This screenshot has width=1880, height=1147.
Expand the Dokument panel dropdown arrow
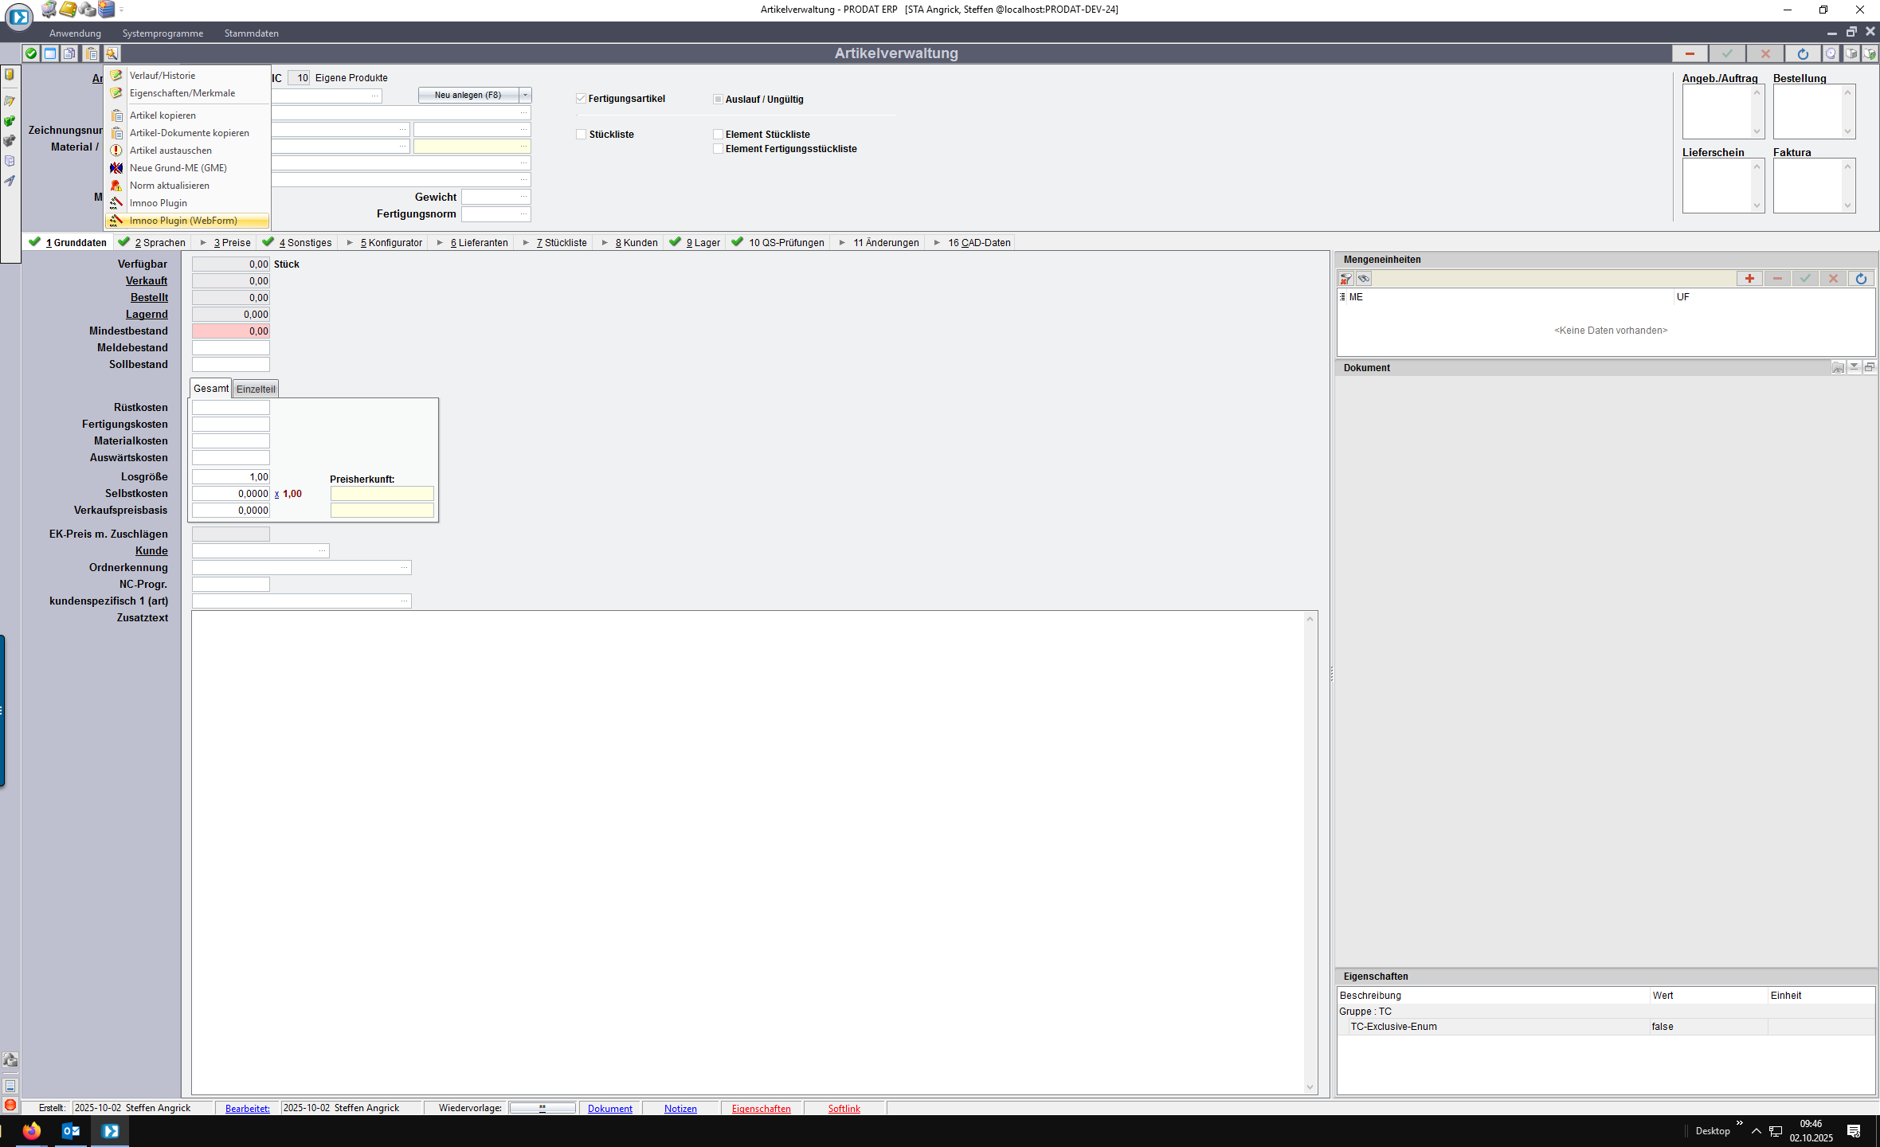click(x=1854, y=367)
